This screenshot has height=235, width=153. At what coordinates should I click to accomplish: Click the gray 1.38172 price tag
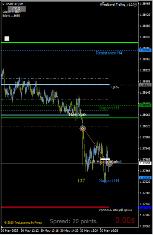(x=145, y=85)
